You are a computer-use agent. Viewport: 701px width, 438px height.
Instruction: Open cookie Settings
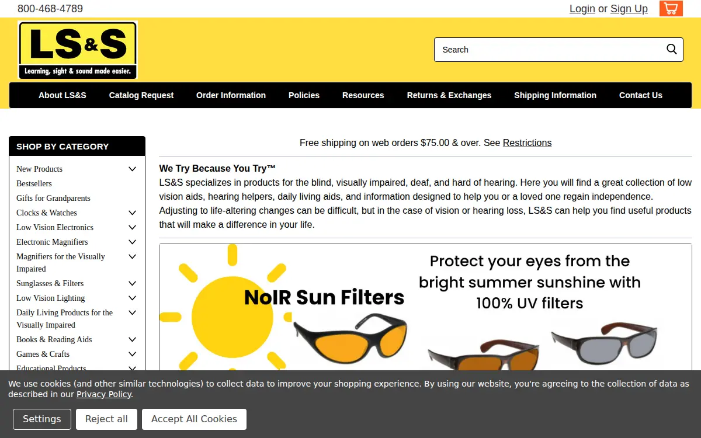click(x=41, y=419)
